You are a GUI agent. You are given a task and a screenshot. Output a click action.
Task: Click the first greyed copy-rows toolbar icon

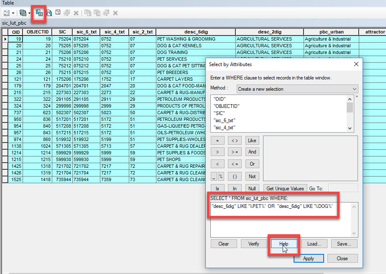[88, 13]
